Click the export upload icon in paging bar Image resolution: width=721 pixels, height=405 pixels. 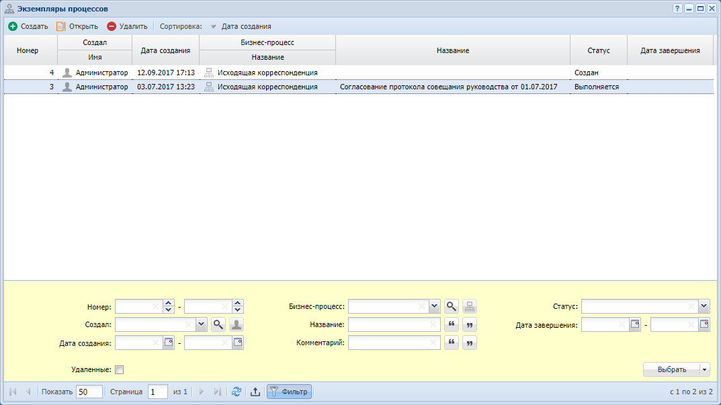coord(255,392)
